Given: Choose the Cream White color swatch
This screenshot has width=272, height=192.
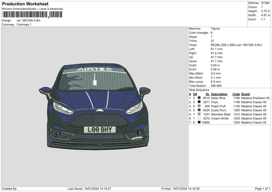Looking at the screenshot, I should point(199,118).
